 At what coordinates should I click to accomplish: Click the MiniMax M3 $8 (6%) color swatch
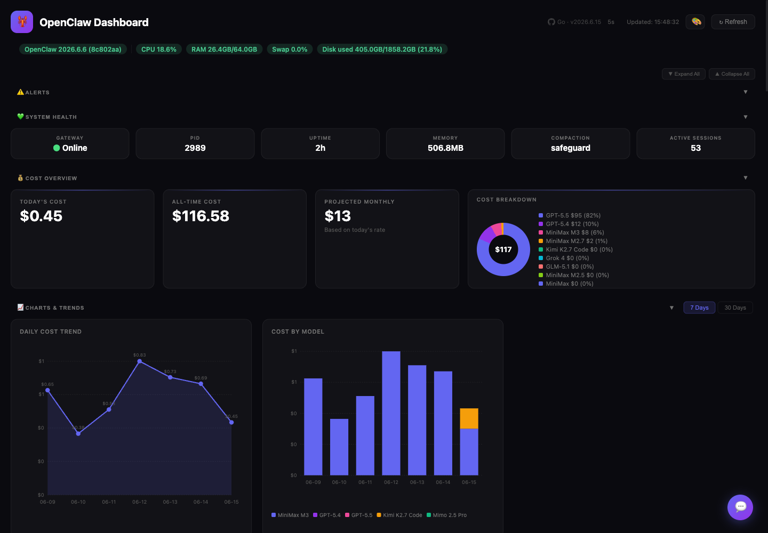(x=541, y=232)
